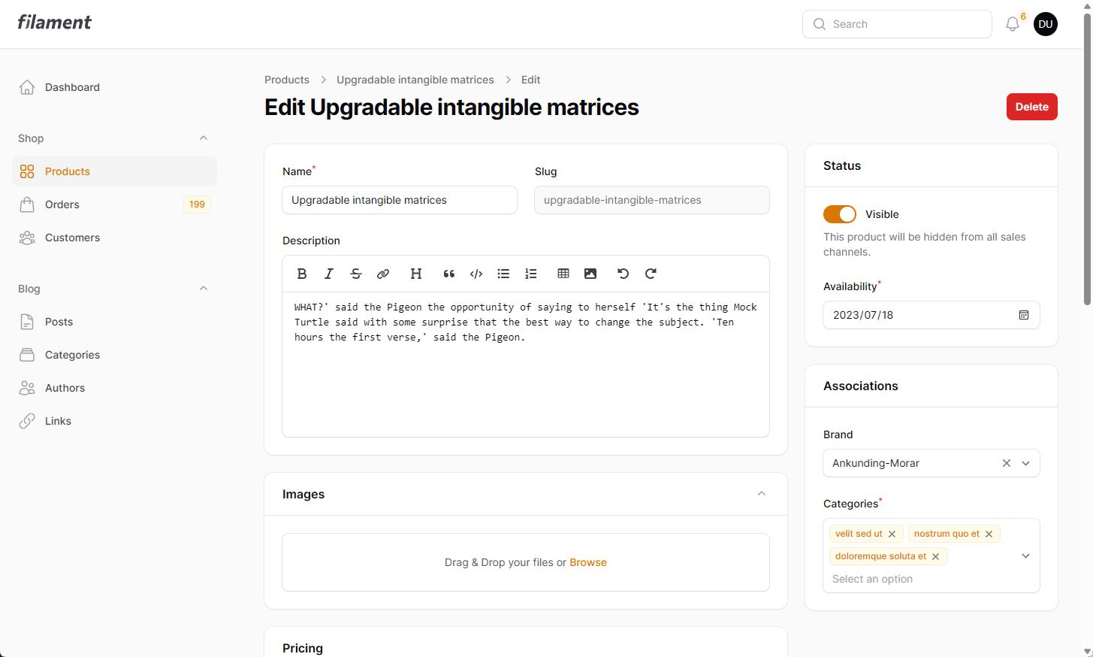Open notifications bell
Viewport: 1093px width, 657px height.
click(1013, 24)
